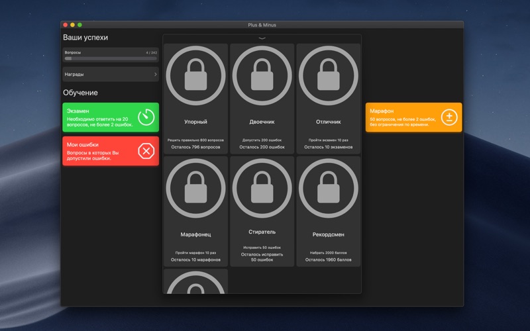Click the lock icon above Марафонец
530x331 pixels.
tap(195, 188)
